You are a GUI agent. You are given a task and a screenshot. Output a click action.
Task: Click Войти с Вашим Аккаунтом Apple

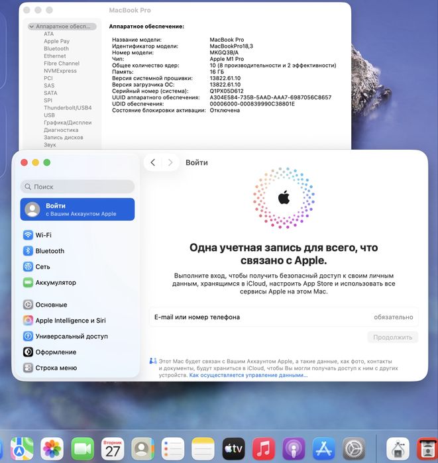[x=78, y=209]
